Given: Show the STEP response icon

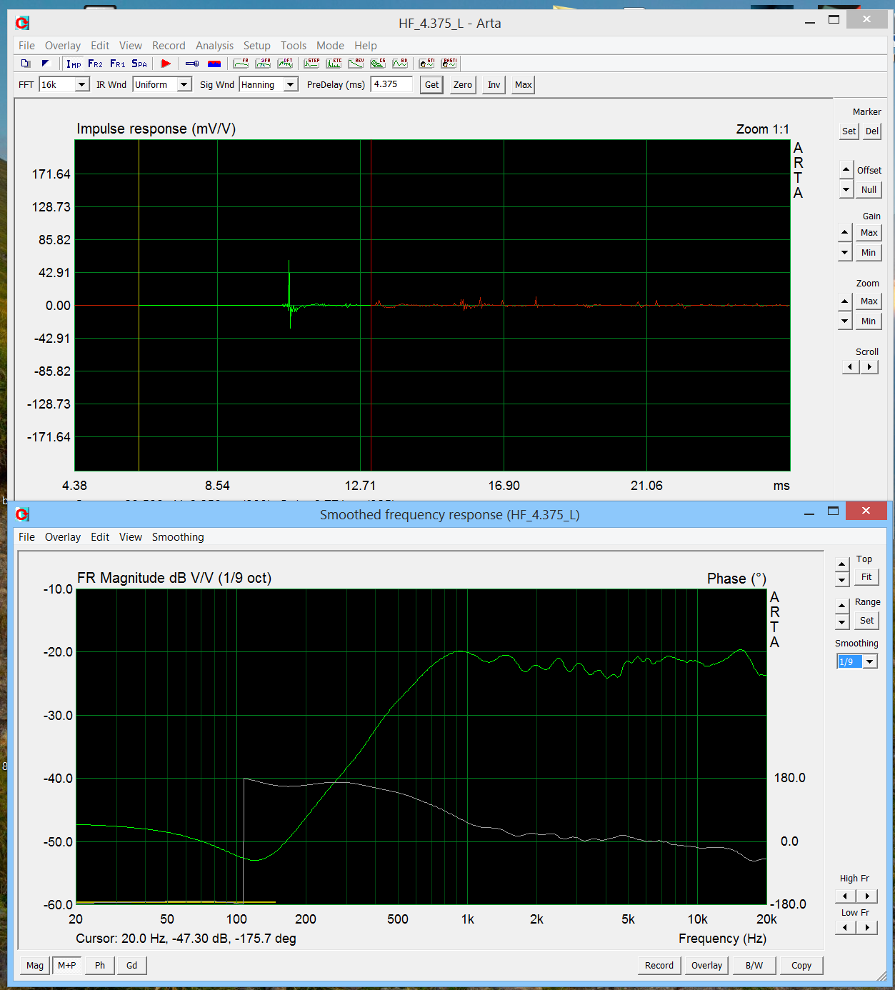Looking at the screenshot, I should 312,64.
